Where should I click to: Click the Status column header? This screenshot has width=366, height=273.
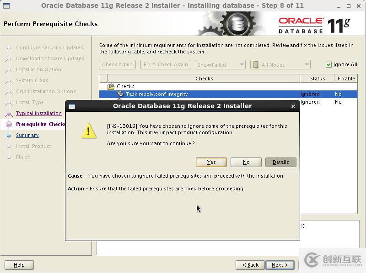(317, 79)
